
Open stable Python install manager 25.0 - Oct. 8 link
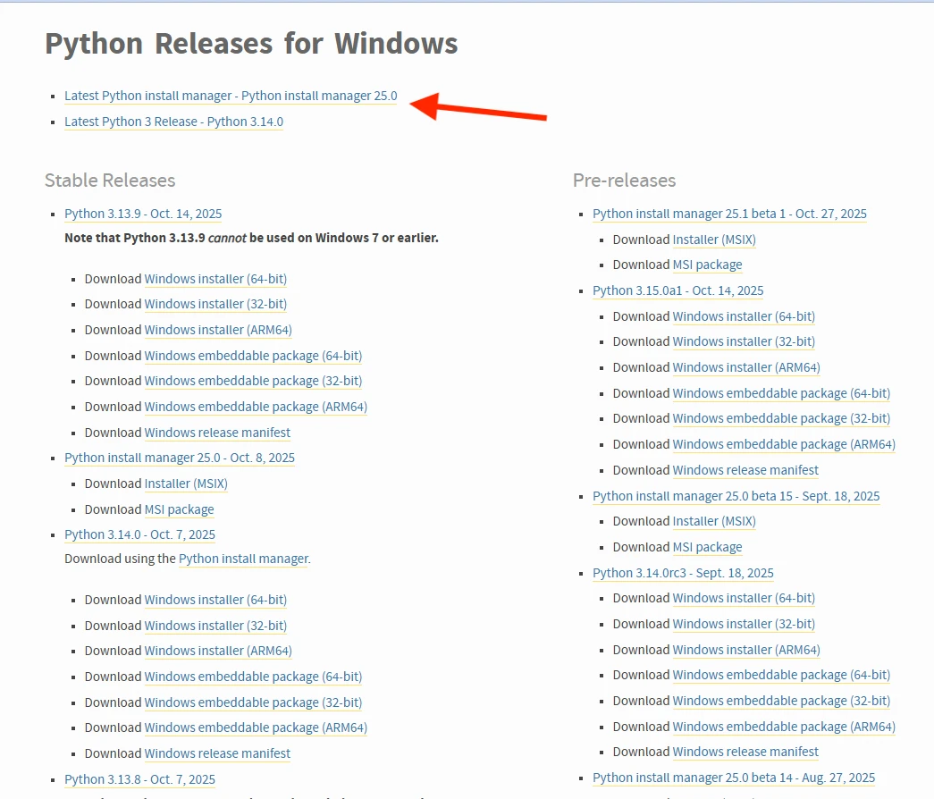pos(179,458)
